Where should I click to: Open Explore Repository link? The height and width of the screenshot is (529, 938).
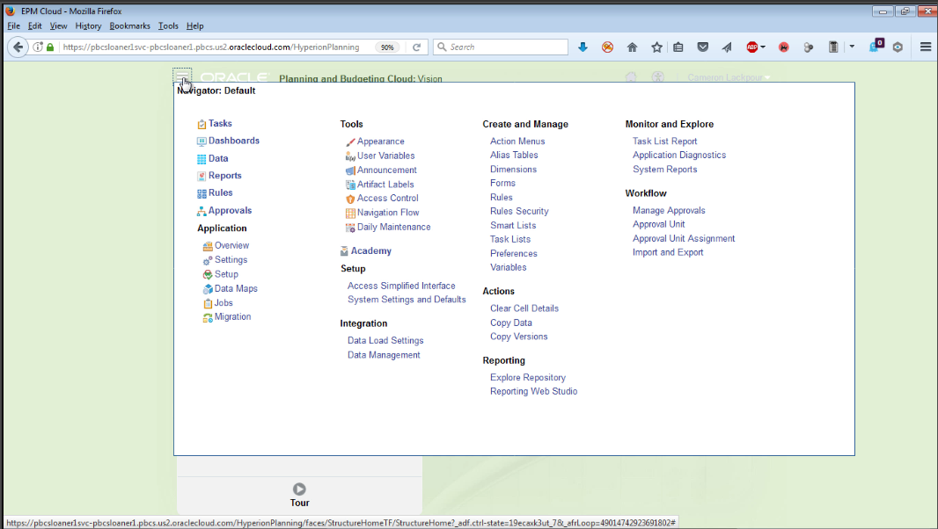pos(528,377)
